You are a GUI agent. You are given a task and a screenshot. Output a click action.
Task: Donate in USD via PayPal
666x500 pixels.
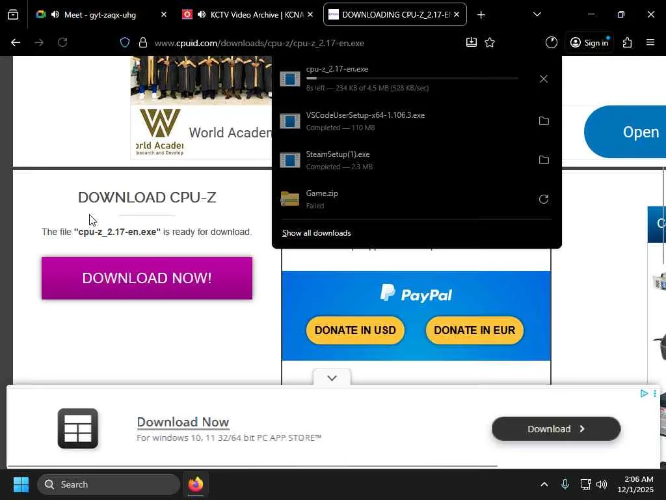point(355,330)
